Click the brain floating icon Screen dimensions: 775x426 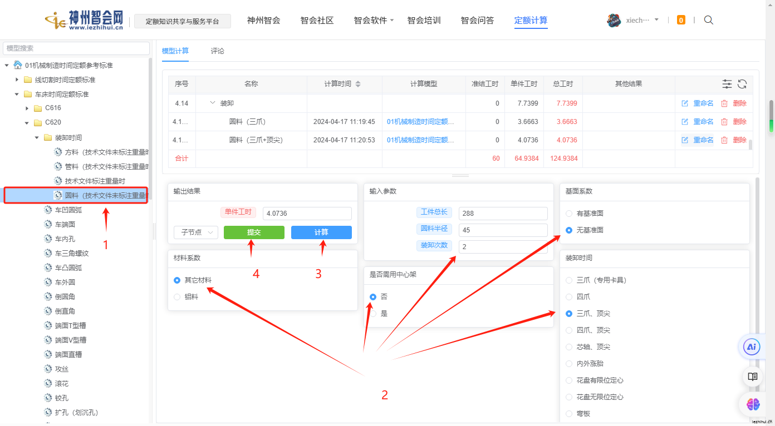point(753,404)
